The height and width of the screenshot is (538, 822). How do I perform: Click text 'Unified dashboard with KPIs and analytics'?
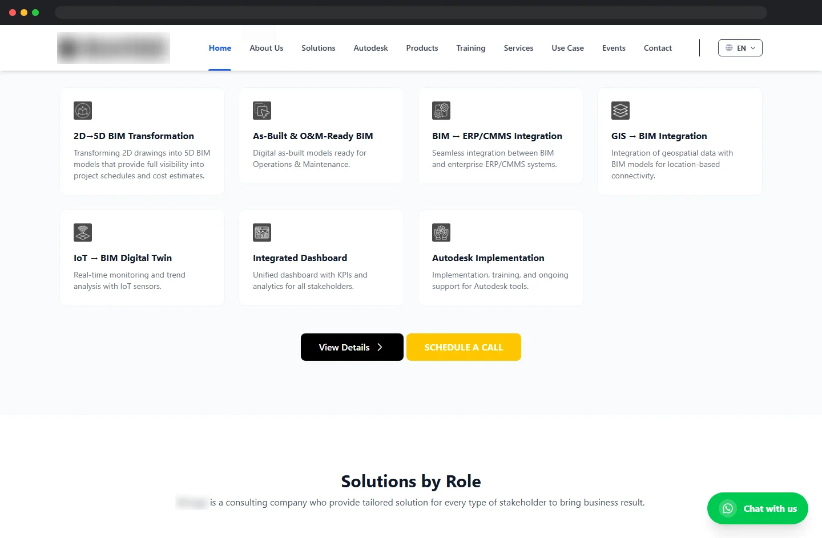[x=310, y=280]
